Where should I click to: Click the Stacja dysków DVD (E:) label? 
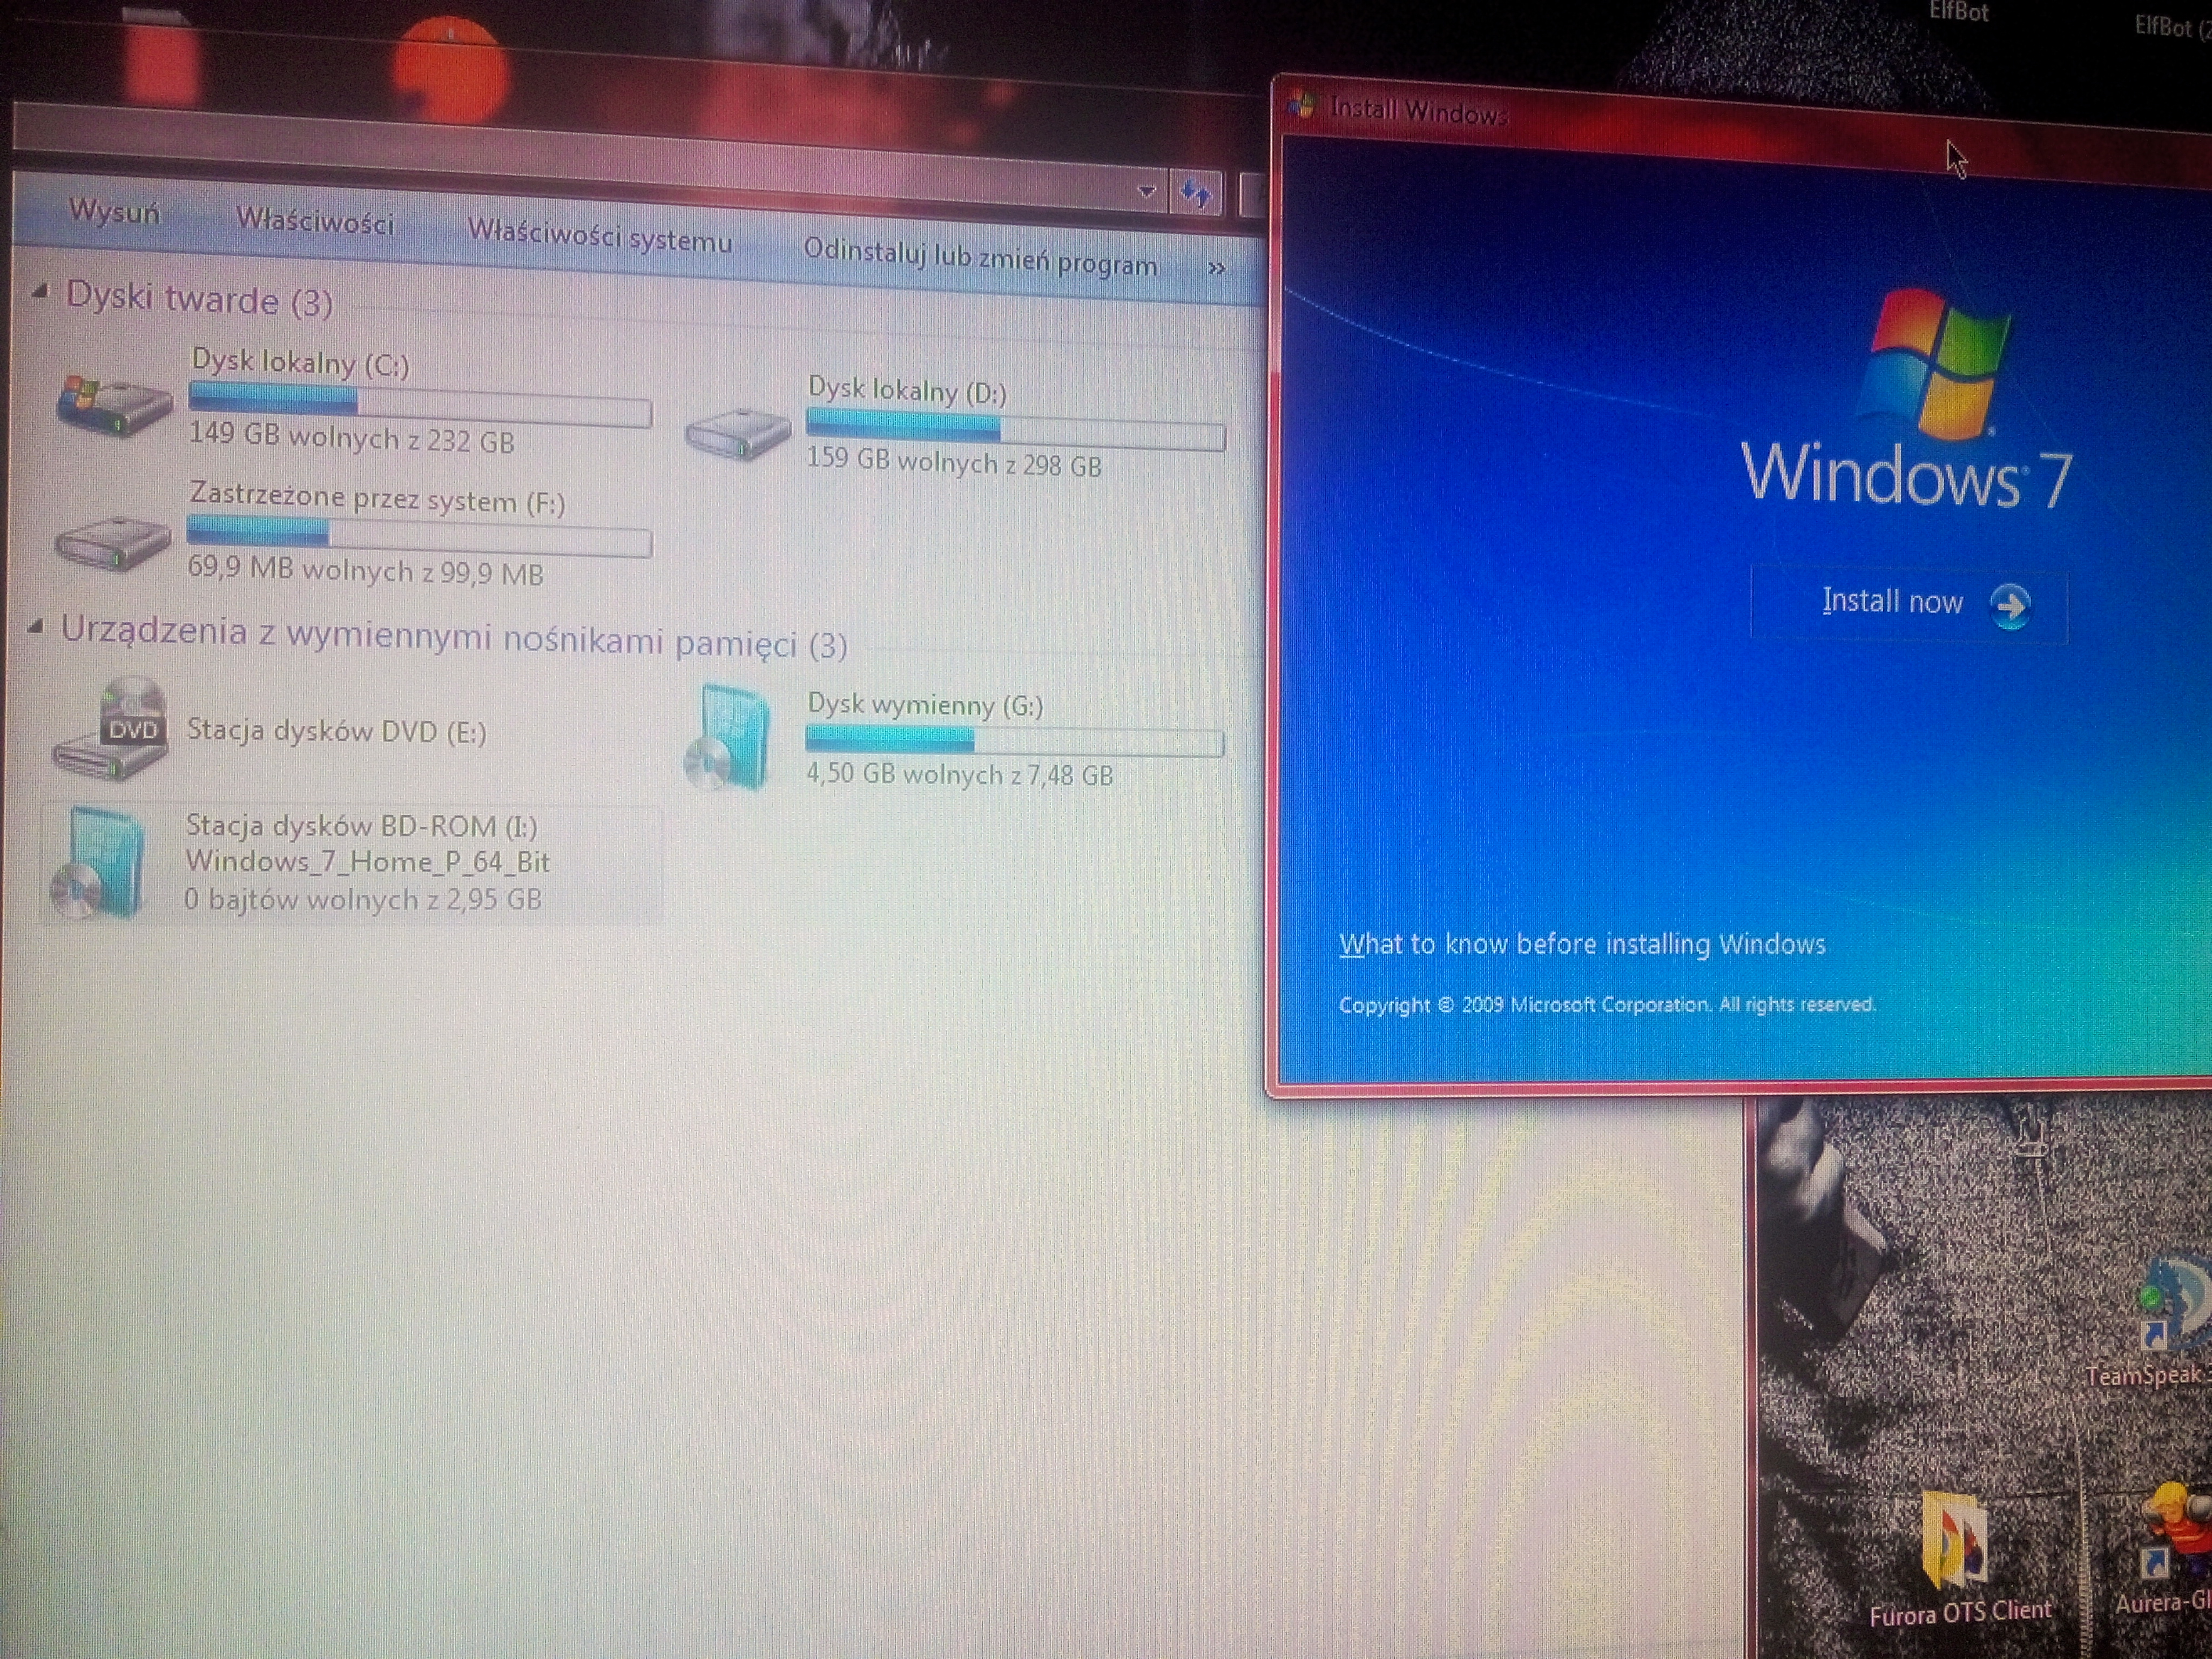336,731
